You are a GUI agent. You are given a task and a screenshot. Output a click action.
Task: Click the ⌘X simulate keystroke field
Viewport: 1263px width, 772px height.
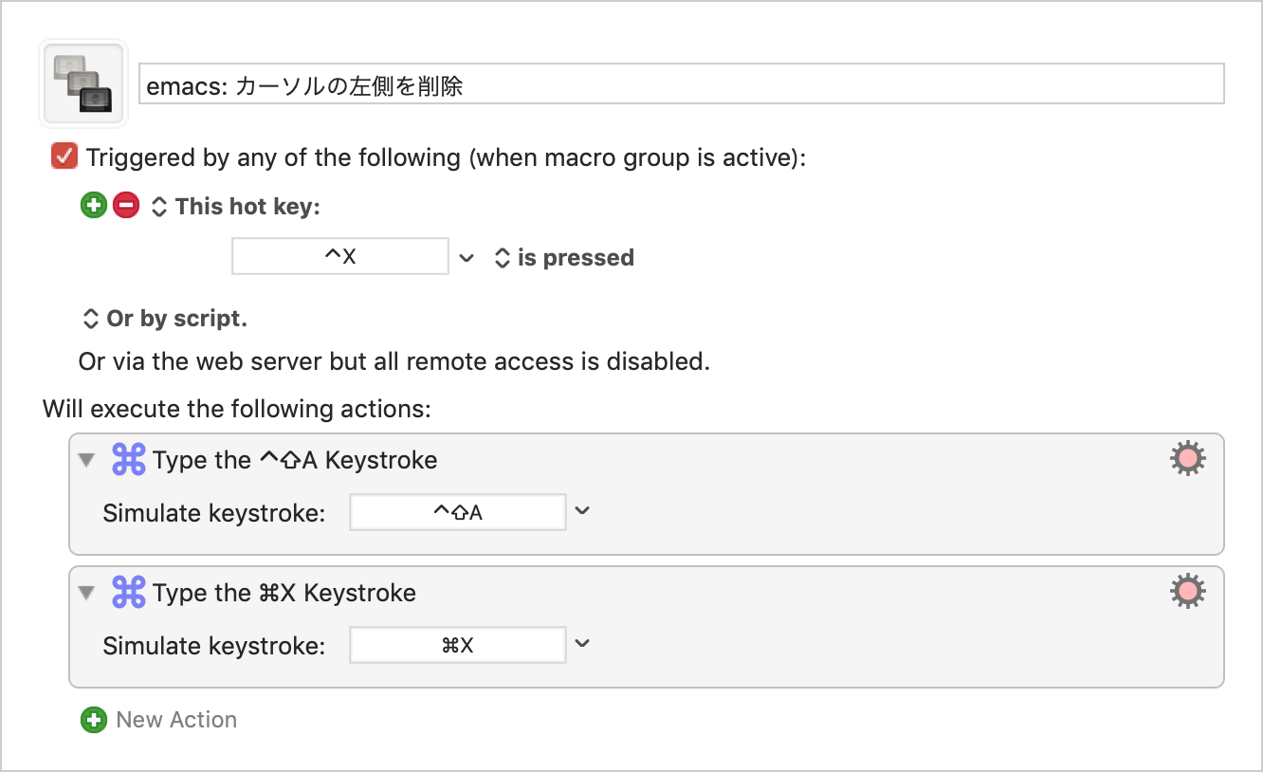(x=458, y=646)
